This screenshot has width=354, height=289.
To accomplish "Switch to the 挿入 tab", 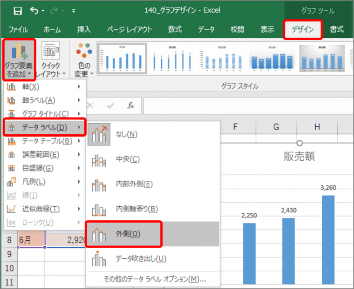I will (x=84, y=29).
